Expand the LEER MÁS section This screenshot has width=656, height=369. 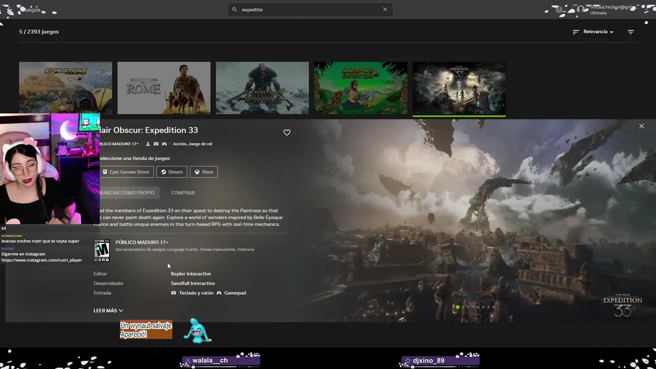click(x=108, y=311)
